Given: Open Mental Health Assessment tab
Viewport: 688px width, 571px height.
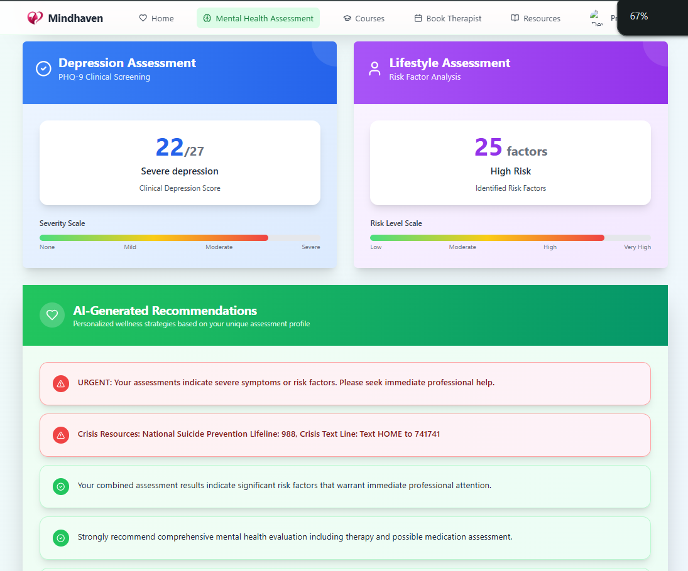Looking at the screenshot, I should pos(258,18).
